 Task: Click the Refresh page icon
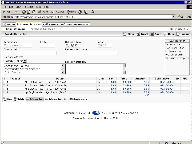click(29, 12)
